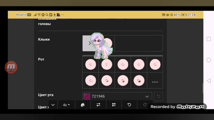Pick the fourth mouth in Рот bottom row
Image resolution: width=214 pixels, height=120 pixels.
(139, 81)
